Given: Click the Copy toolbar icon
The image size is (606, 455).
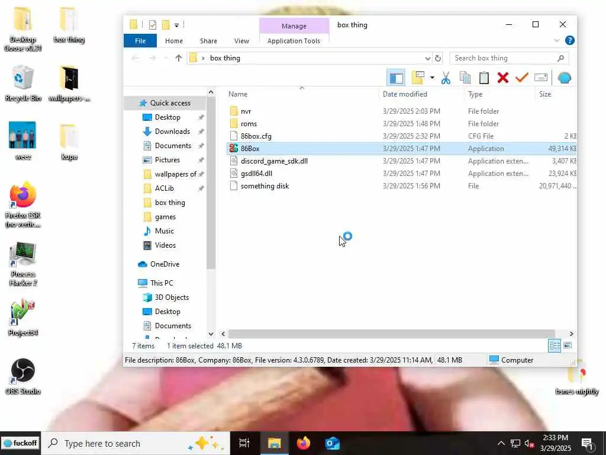Looking at the screenshot, I should [465, 78].
